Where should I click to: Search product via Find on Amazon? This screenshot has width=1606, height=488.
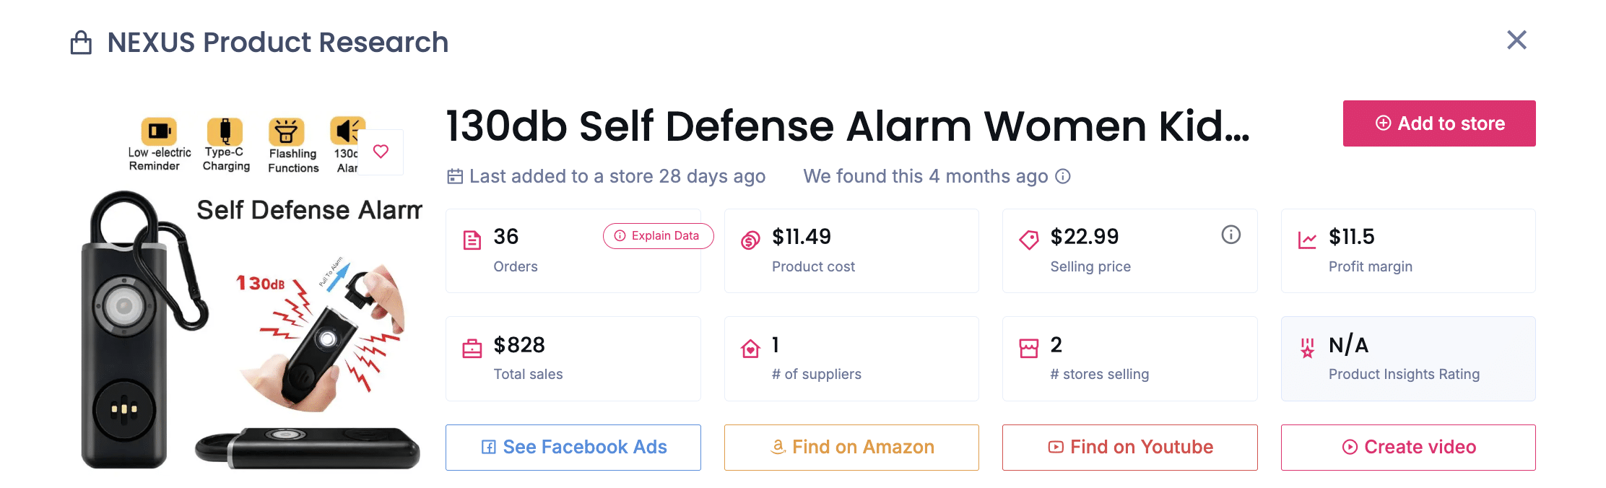[851, 448]
